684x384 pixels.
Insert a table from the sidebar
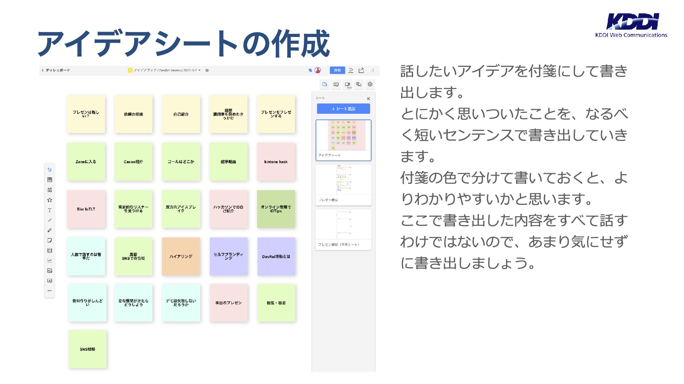[50, 250]
